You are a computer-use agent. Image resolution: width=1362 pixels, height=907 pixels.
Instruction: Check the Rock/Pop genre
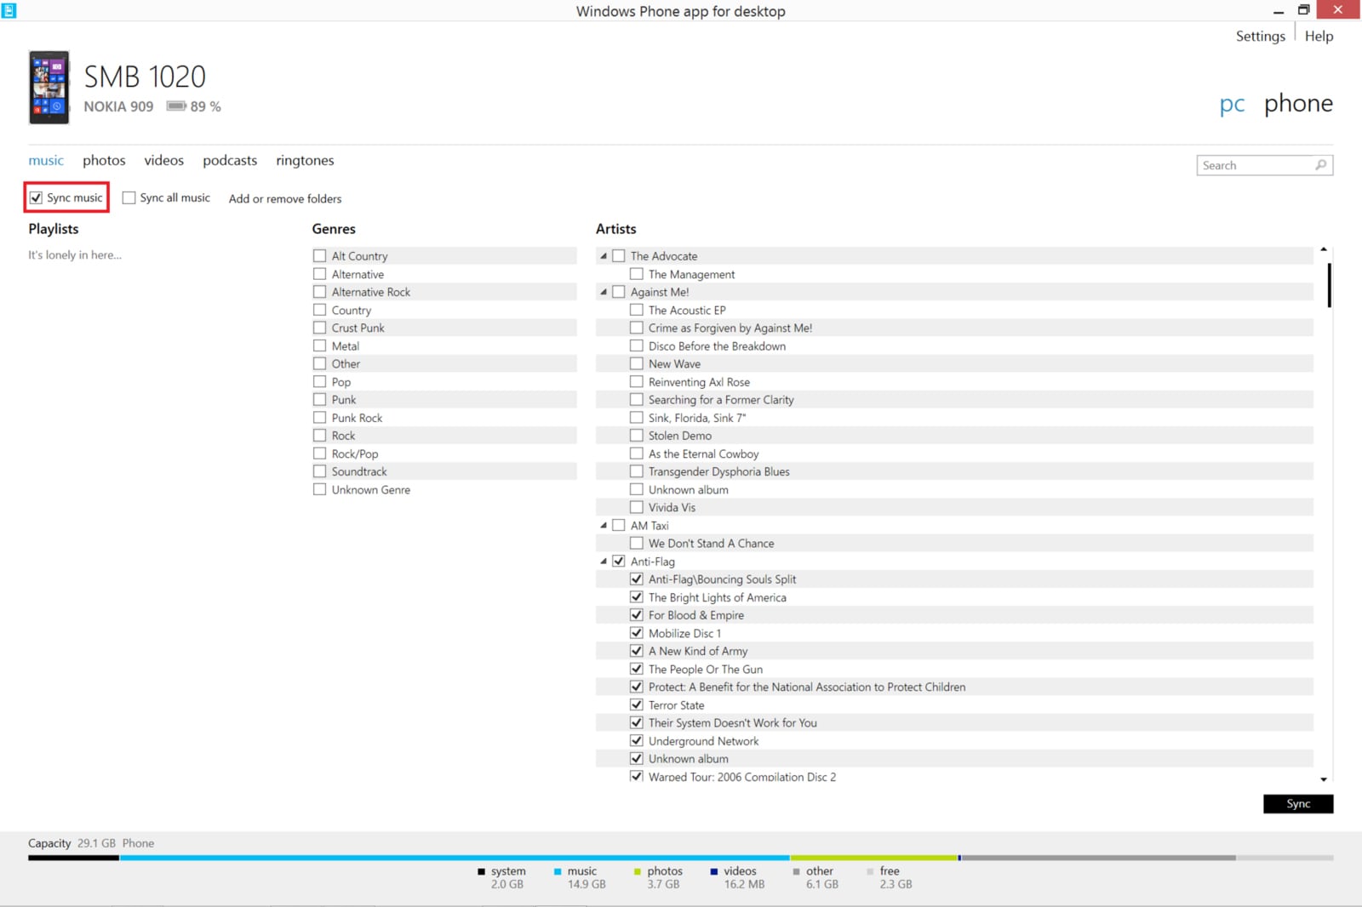pyautogui.click(x=319, y=453)
